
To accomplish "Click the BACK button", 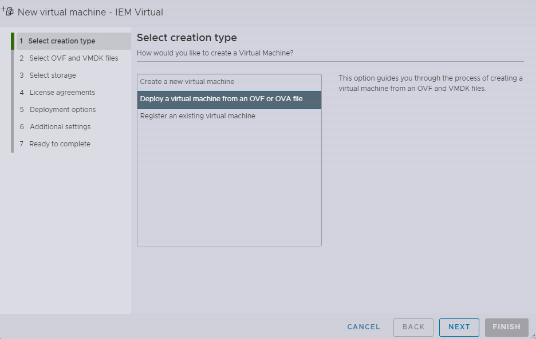I will (413, 327).
